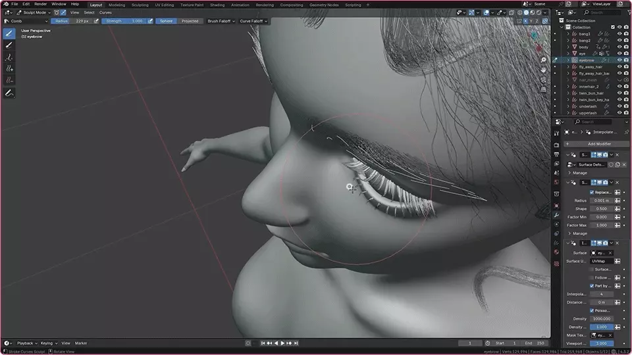Pin the properties editor context

626,132
